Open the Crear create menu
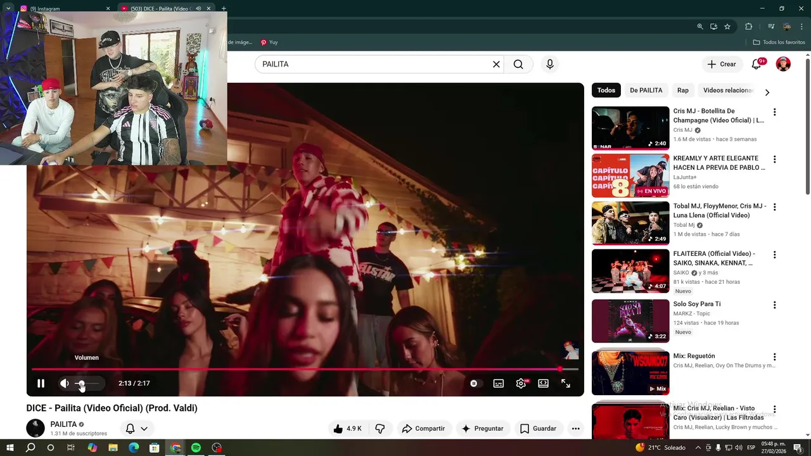The width and height of the screenshot is (811, 456). (722, 64)
